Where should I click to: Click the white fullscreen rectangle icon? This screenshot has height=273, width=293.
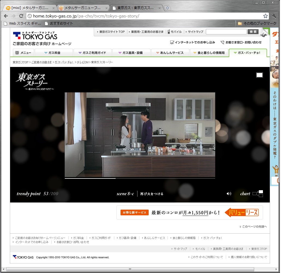(x=259, y=75)
